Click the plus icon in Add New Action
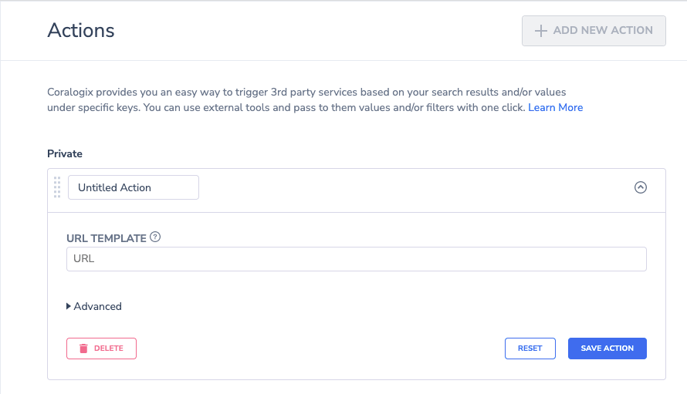 (540, 31)
